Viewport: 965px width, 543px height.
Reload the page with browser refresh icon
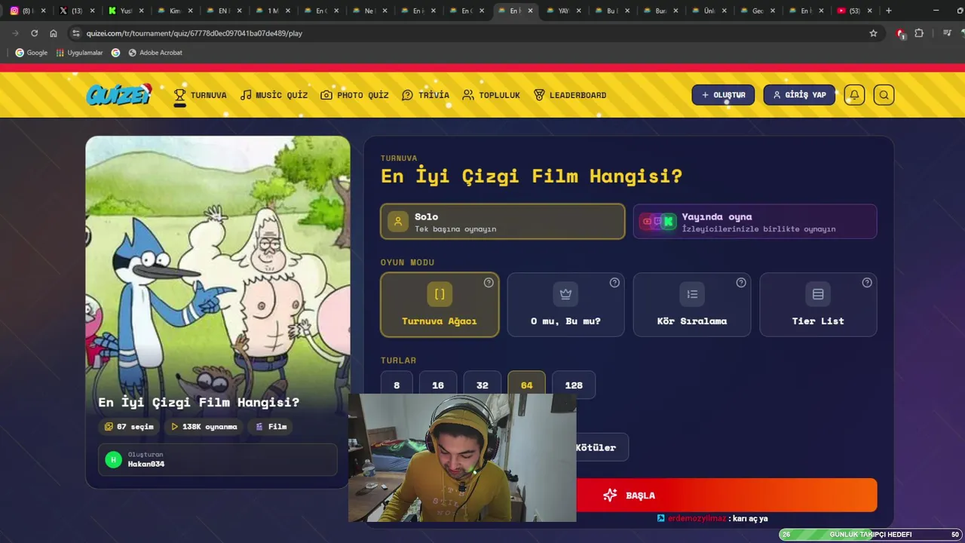tap(34, 33)
